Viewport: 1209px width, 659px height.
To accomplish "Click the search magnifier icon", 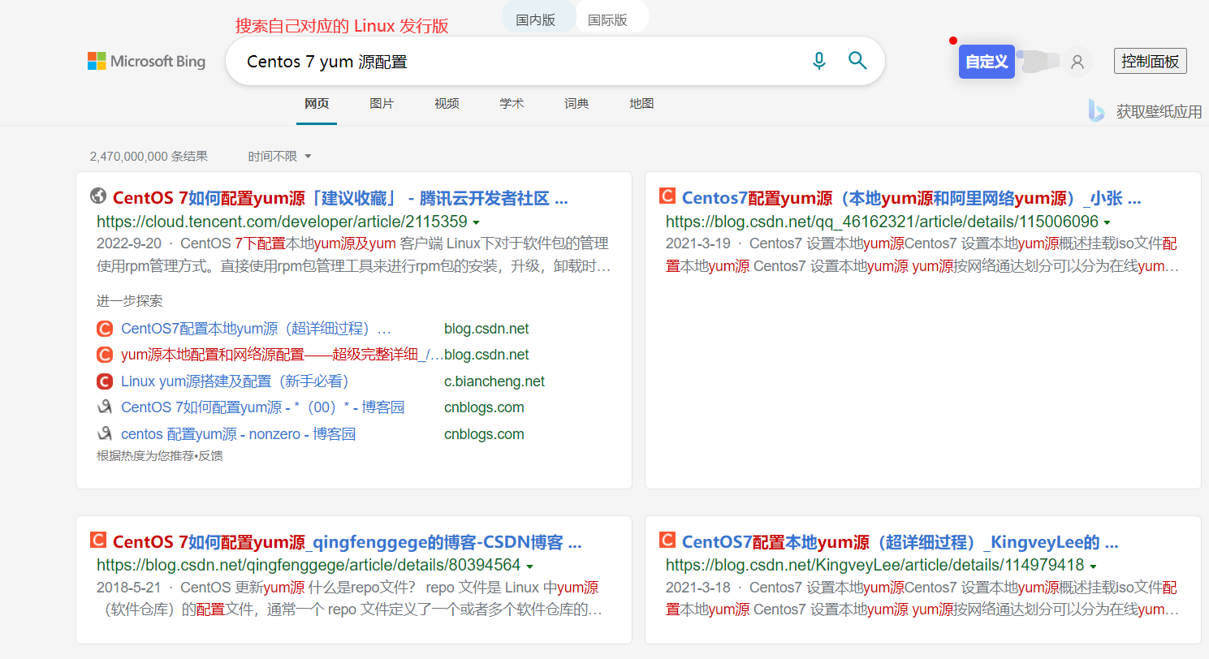I will coord(857,61).
